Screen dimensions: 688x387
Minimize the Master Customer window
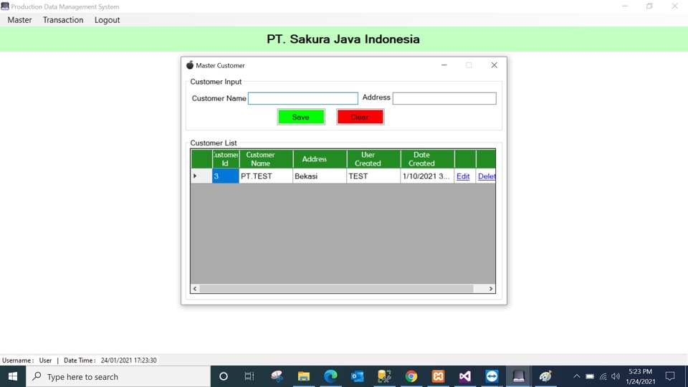[x=444, y=65]
